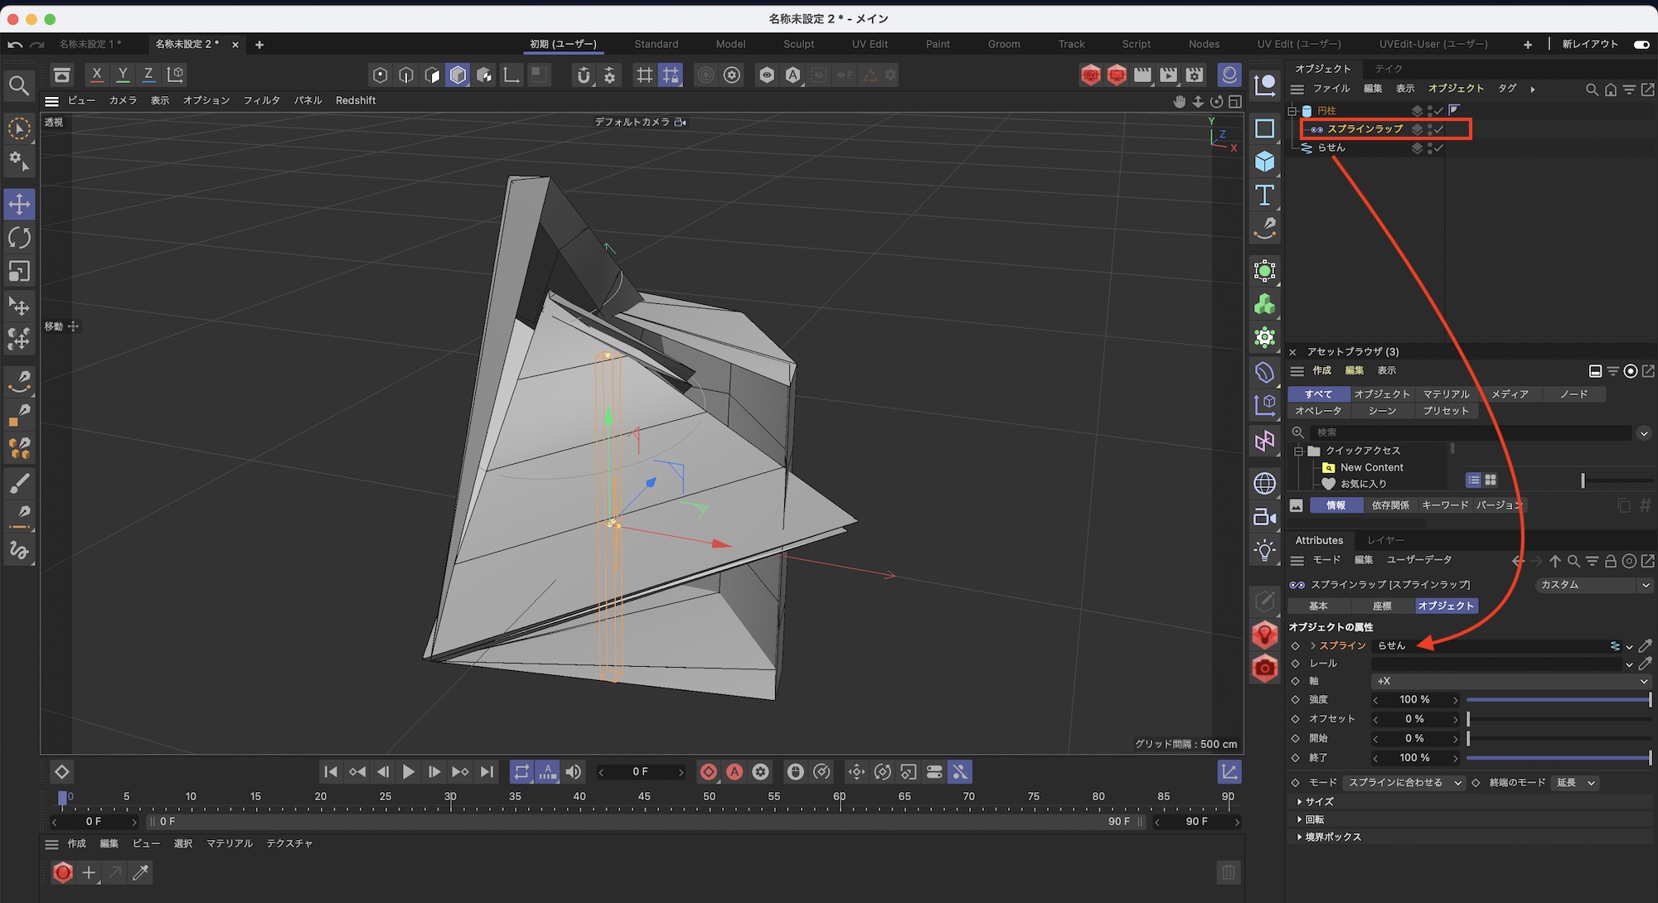
Task: Select the Rotate tool in left toolbar
Action: (19, 238)
